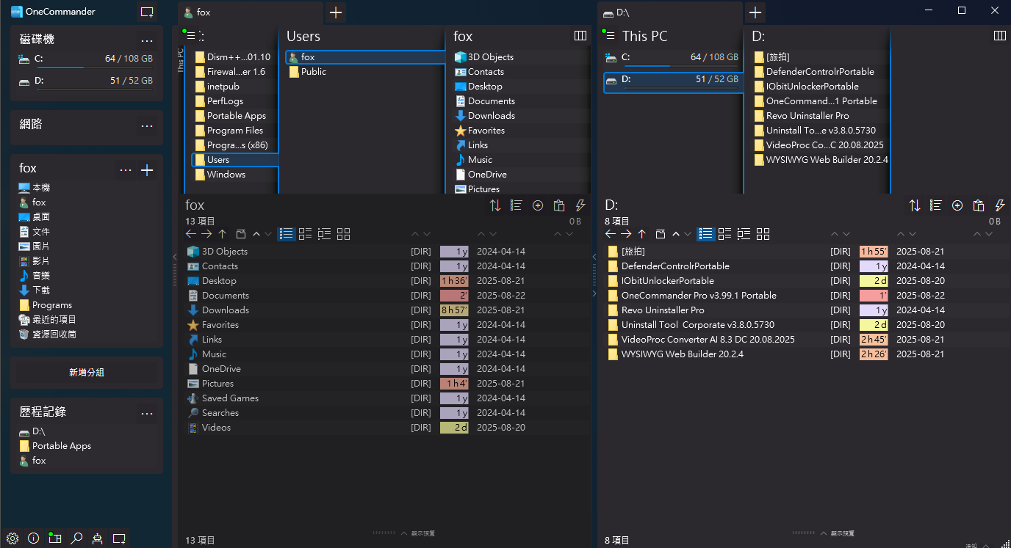Select WYSIWYG Web Builder 20.2.4 row
1011x548 pixels.
(x=805, y=354)
